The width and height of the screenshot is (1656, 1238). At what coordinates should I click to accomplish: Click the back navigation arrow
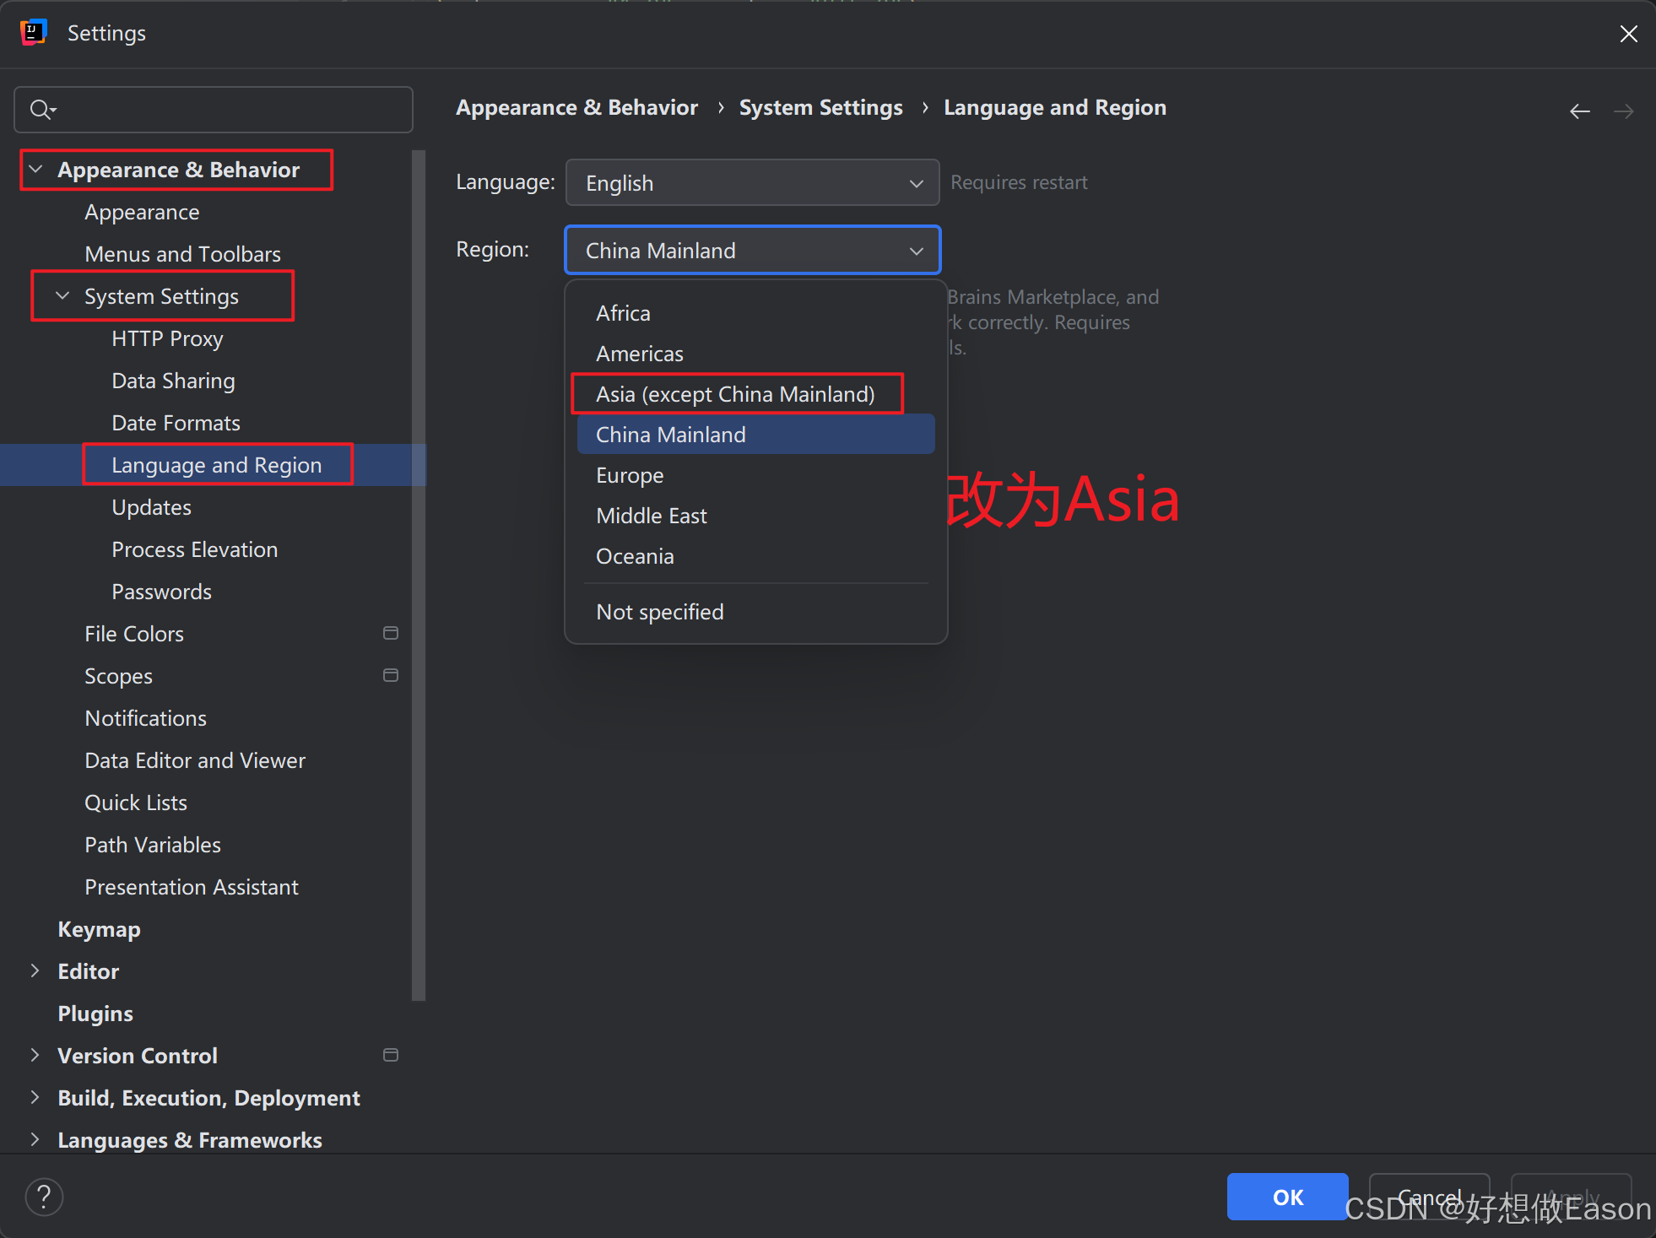(1579, 111)
